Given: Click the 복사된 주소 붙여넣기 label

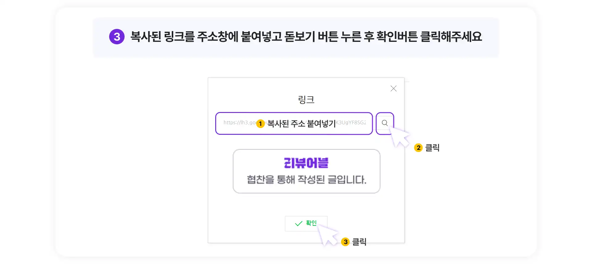Looking at the screenshot, I should [x=301, y=124].
